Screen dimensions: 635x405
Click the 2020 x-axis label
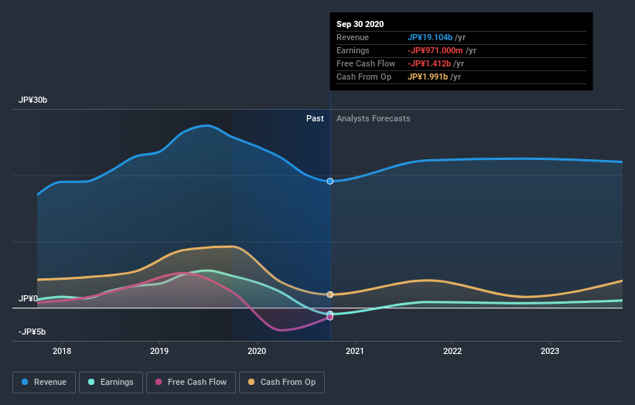point(257,351)
